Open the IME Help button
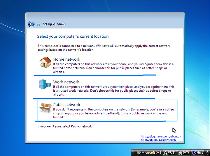This screenshot has height=156, width=210. click(198, 153)
